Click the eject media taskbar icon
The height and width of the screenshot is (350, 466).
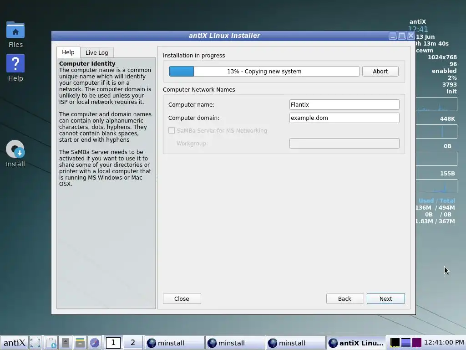(x=66, y=343)
